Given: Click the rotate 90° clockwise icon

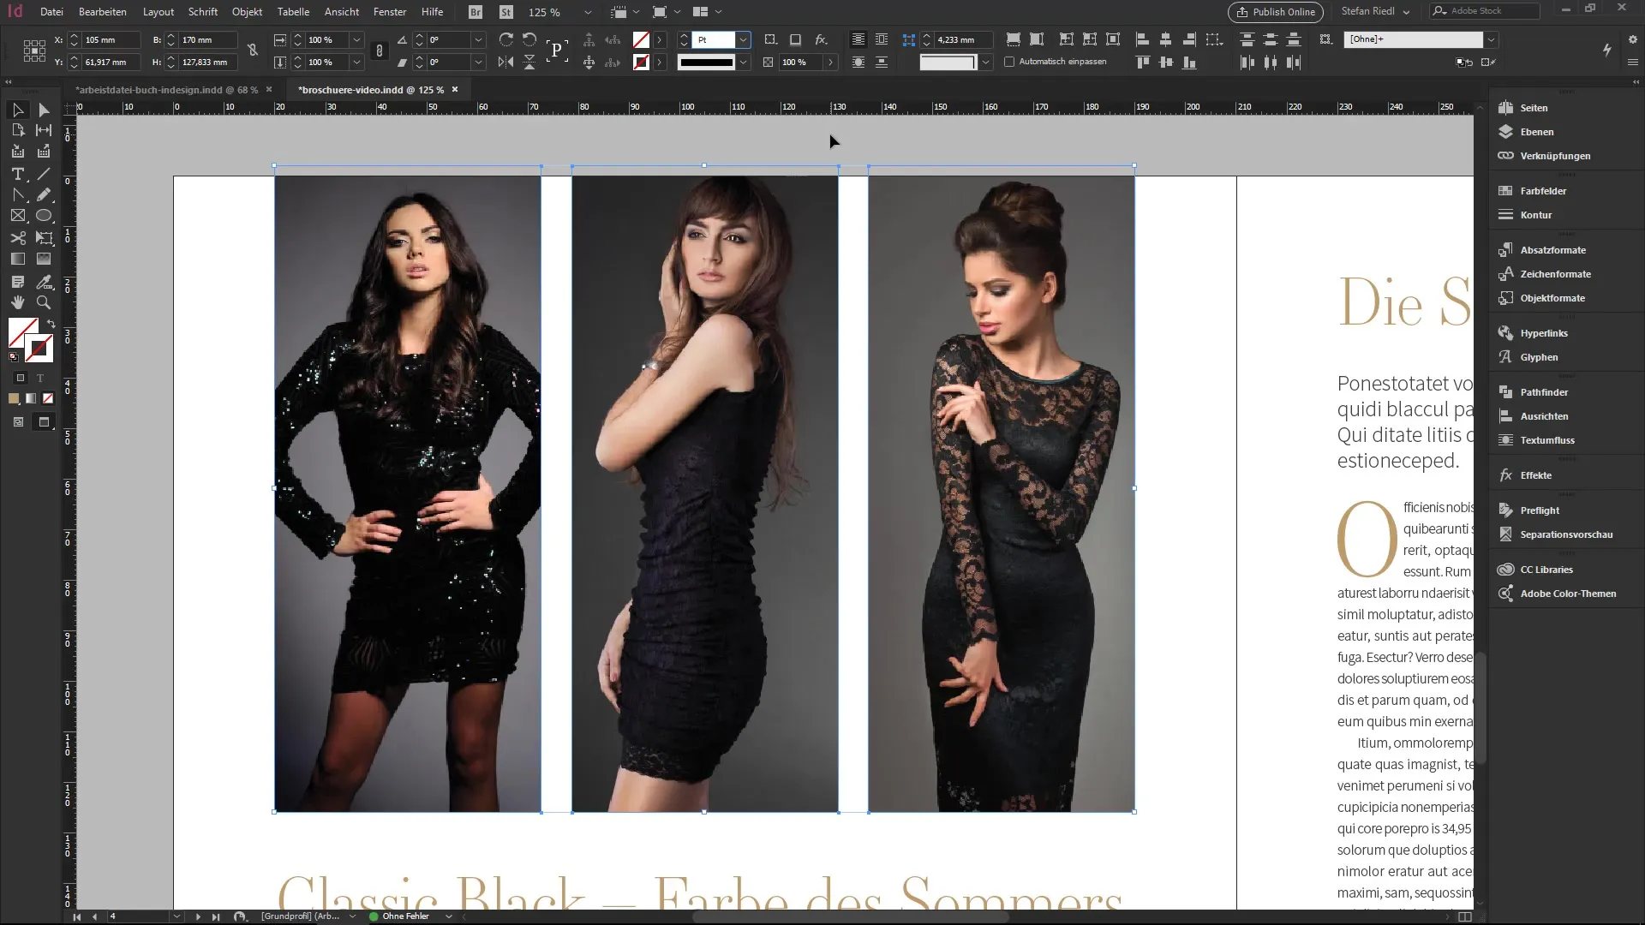Looking at the screenshot, I should point(505,39).
